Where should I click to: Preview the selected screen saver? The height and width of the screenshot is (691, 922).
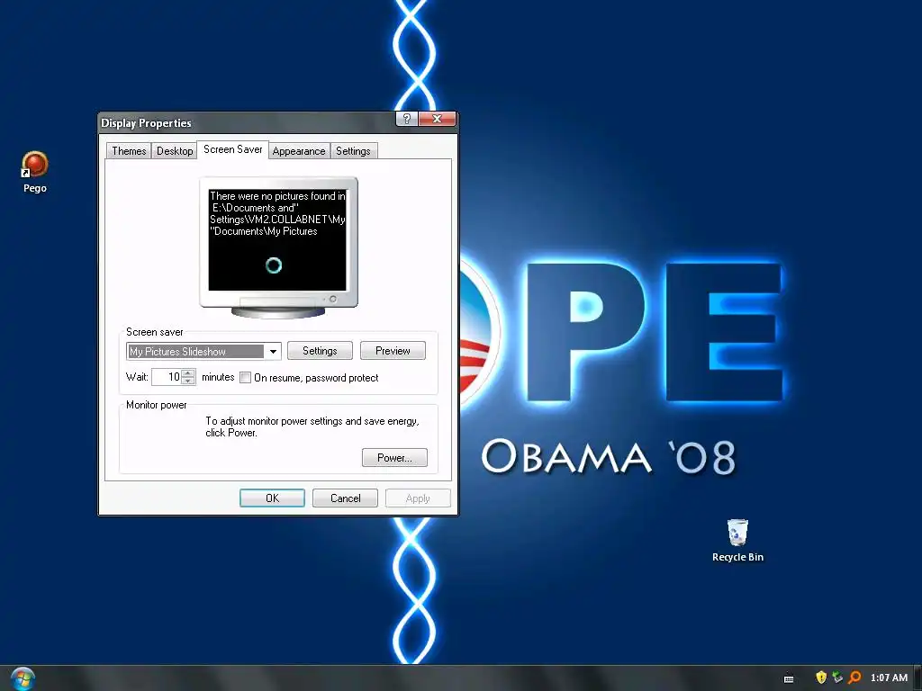pyautogui.click(x=393, y=351)
